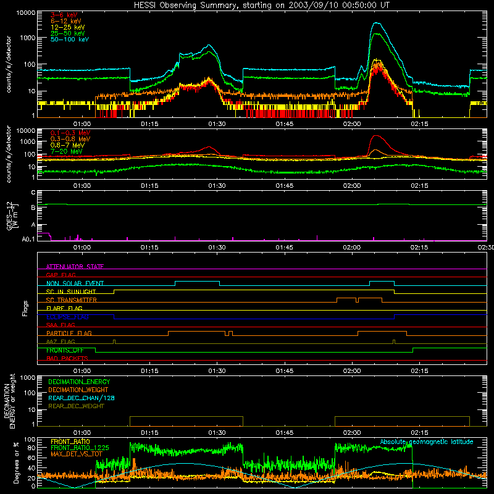Click the DECIMATION_ENERGY legend label
Viewport: 494px width, 494px height.
79,382
